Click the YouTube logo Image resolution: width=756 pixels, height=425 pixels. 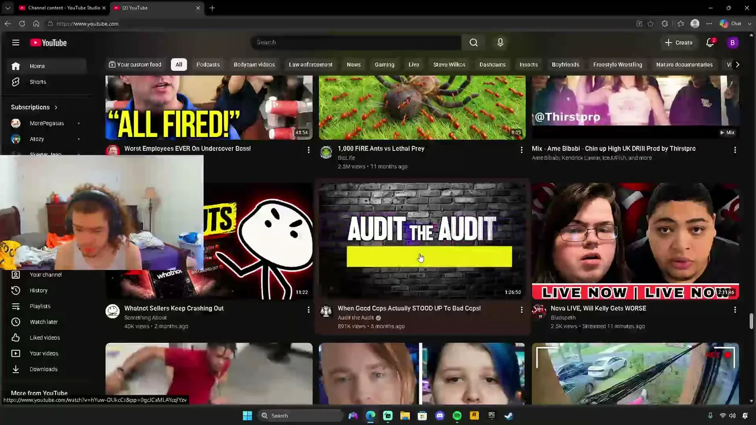click(48, 42)
